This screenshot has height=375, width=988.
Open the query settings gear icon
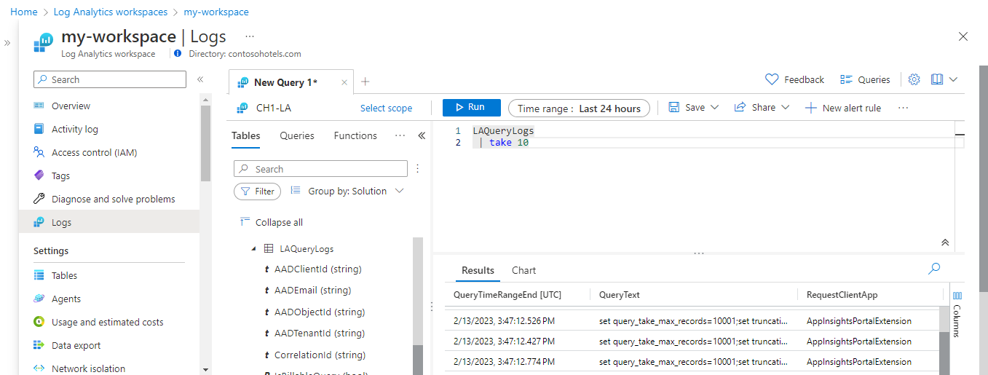pos(914,79)
